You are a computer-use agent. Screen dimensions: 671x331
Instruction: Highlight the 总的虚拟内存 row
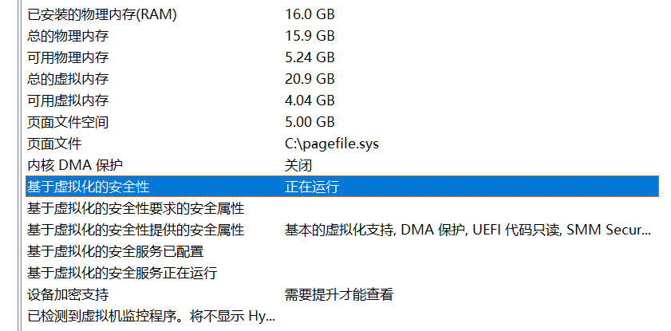pyautogui.click(x=68, y=79)
